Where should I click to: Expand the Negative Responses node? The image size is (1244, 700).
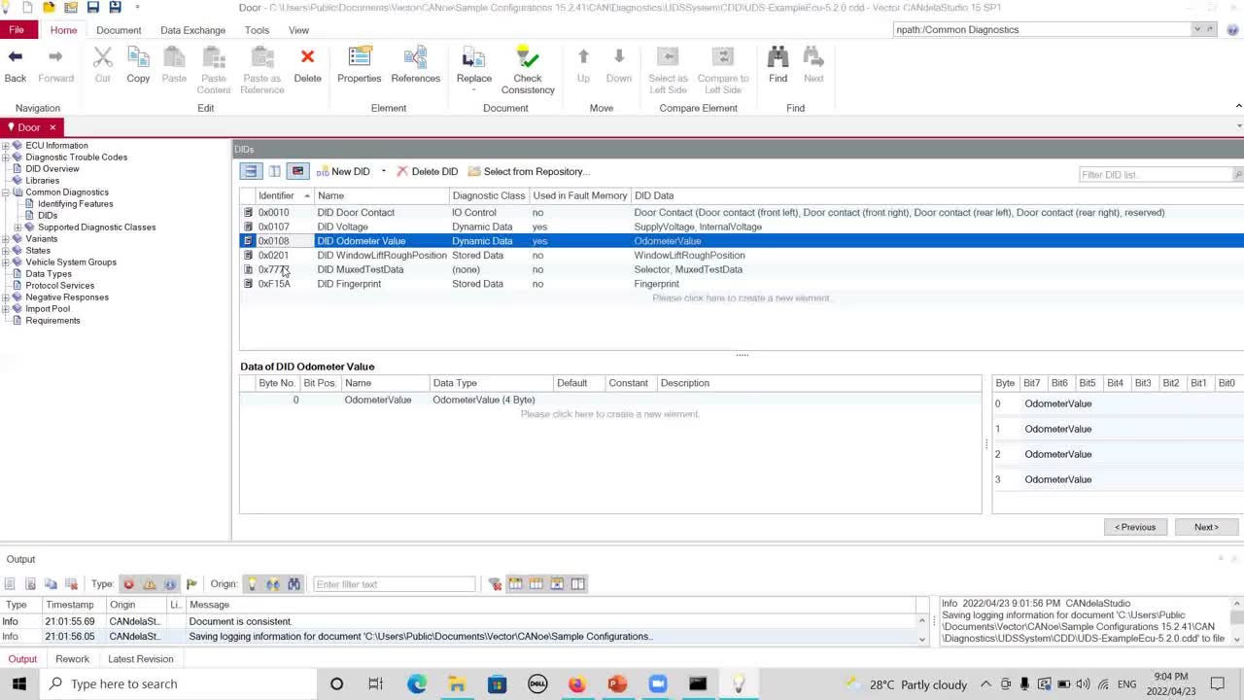6,297
